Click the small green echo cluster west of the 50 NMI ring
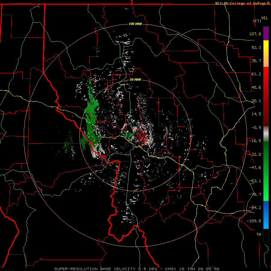 click(x=69, y=145)
